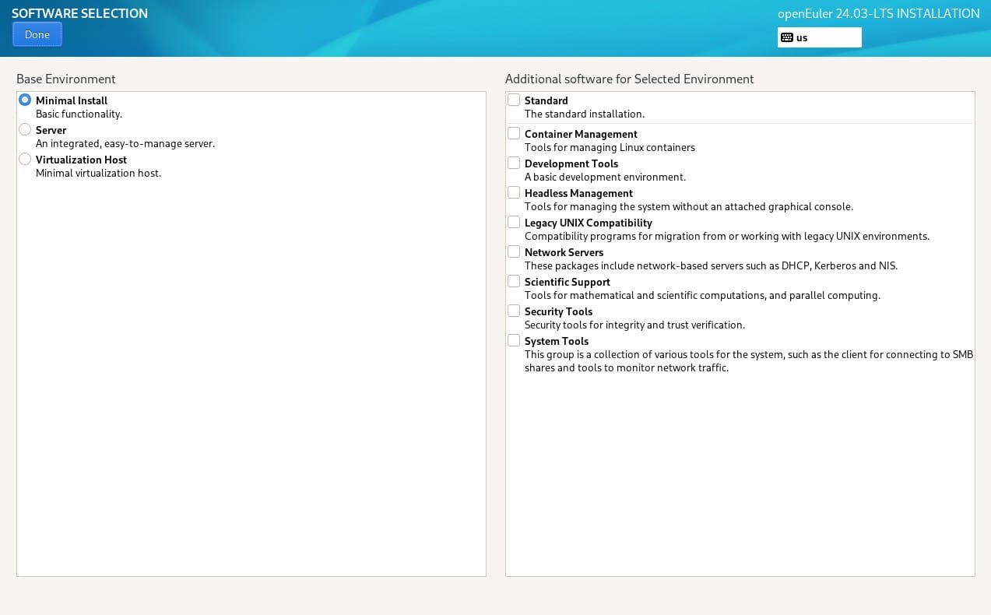991x615 pixels.
Task: Click the System Tools description text
Action: [x=747, y=361]
